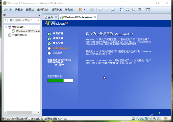Open the snapshot manager wrench-clock icon
Screen dimensions: 173x122
coord(113,10)
